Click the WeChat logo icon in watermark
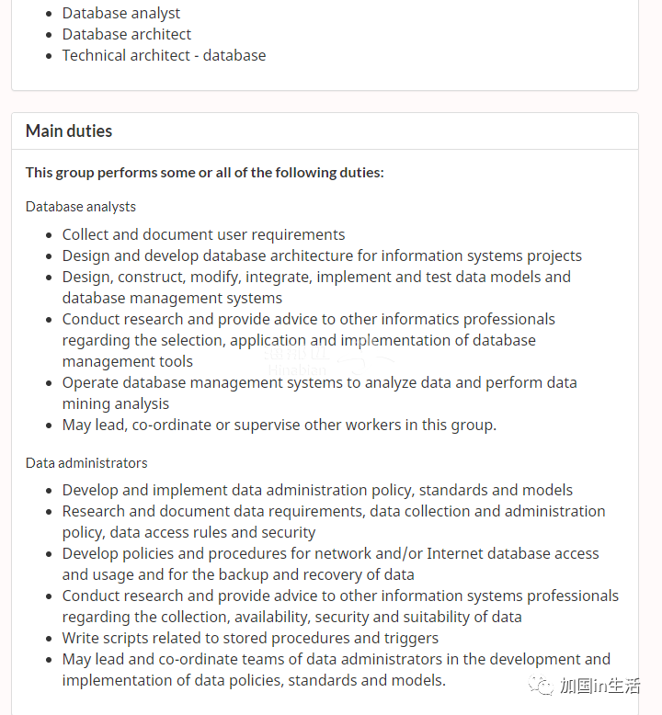Viewport: 662px width, 715px height. click(542, 686)
